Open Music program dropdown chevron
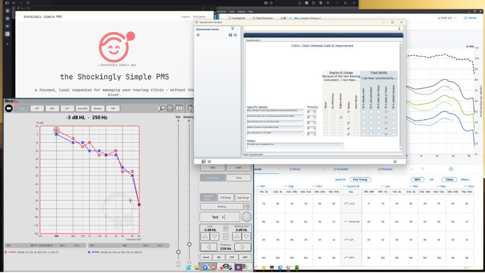 point(323,169)
